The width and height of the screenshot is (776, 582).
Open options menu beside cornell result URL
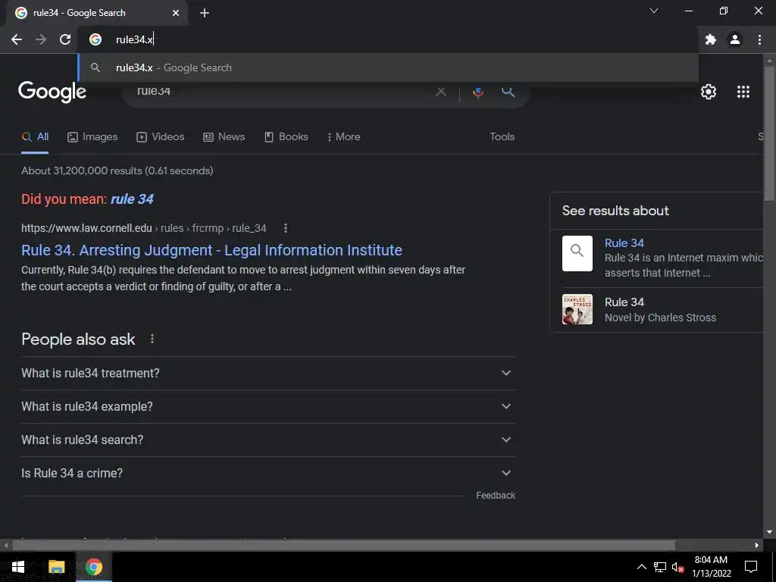(286, 228)
